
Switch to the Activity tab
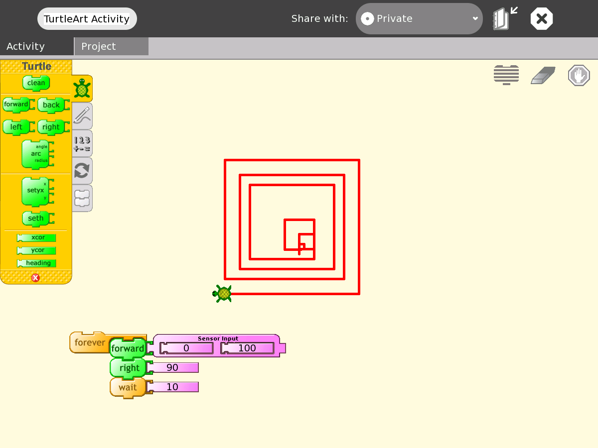click(26, 46)
